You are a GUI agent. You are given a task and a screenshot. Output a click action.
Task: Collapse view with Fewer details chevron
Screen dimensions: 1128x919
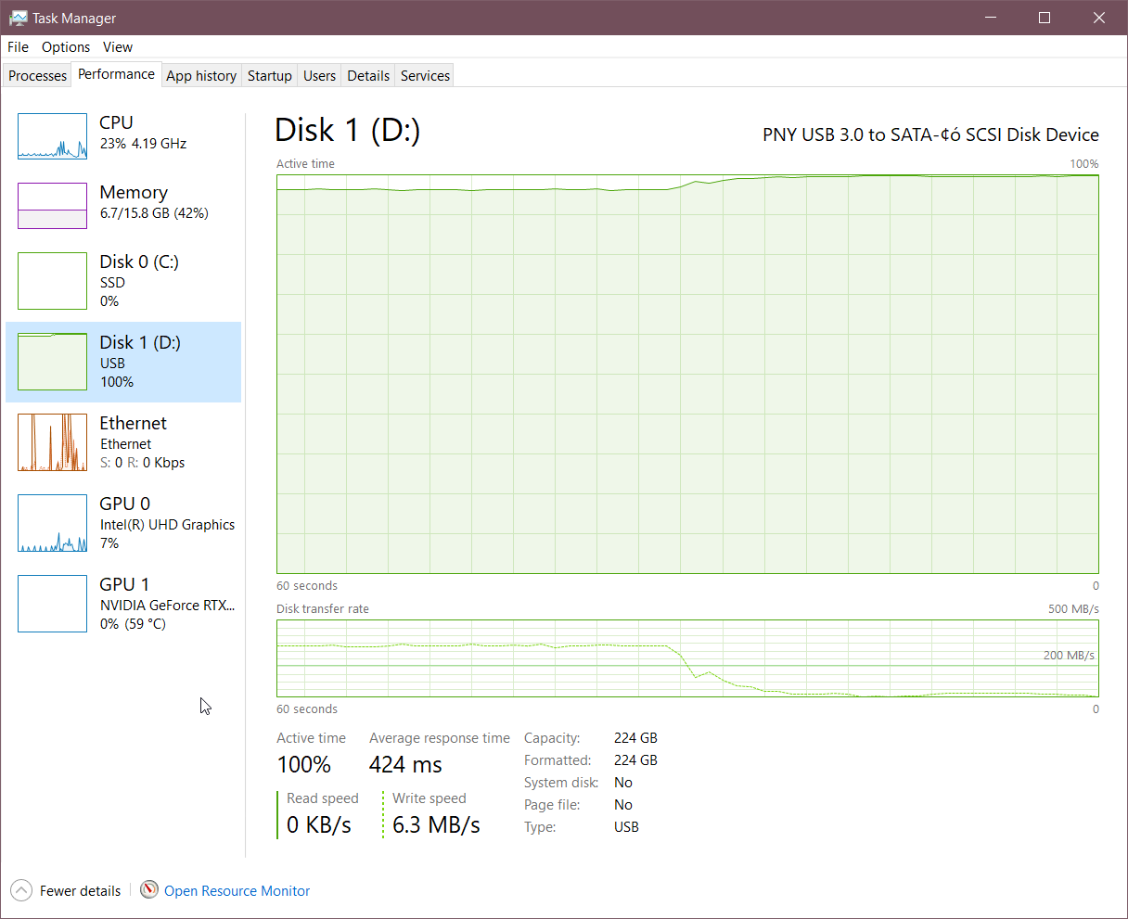pyautogui.click(x=21, y=890)
